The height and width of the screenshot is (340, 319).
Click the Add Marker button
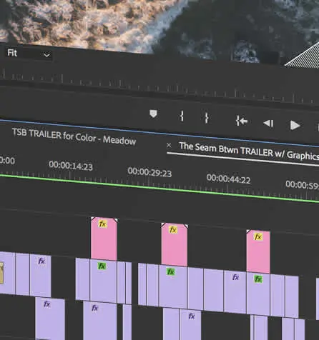coord(153,114)
